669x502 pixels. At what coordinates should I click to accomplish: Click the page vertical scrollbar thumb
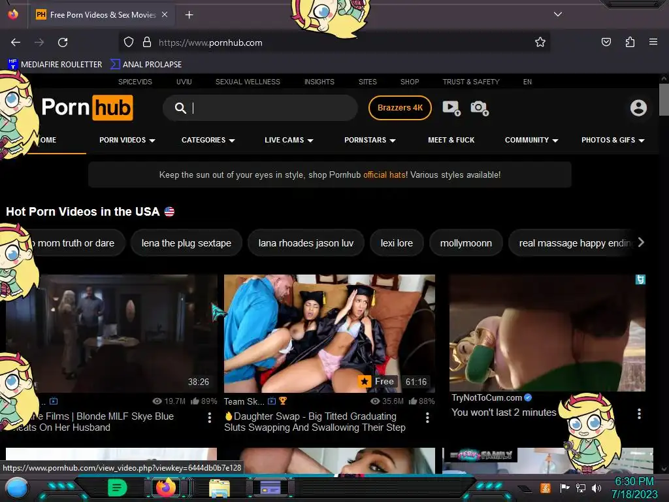[664, 99]
